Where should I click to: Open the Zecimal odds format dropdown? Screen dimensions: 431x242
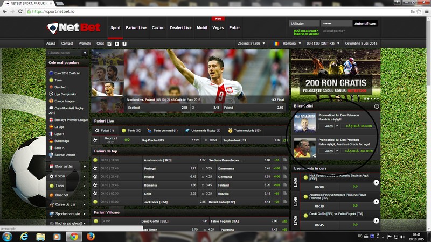pyautogui.click(x=251, y=44)
